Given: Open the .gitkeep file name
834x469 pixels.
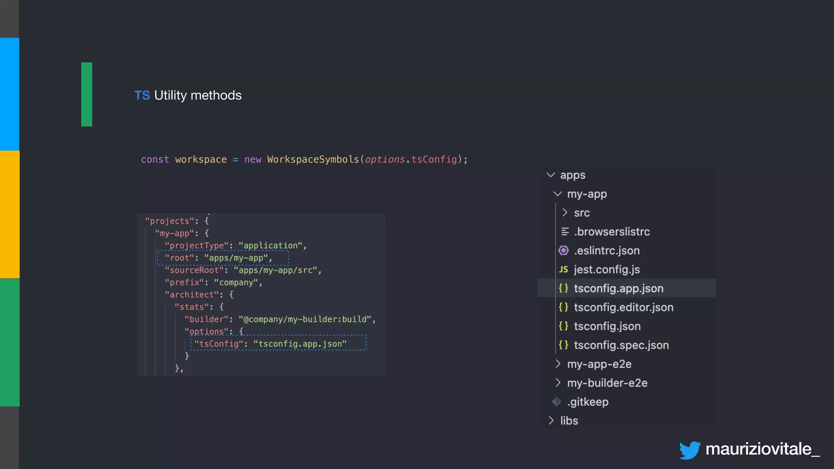Looking at the screenshot, I should [588, 402].
